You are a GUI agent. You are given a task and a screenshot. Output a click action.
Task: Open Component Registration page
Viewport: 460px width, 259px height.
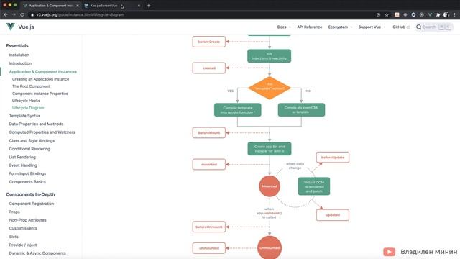point(32,204)
